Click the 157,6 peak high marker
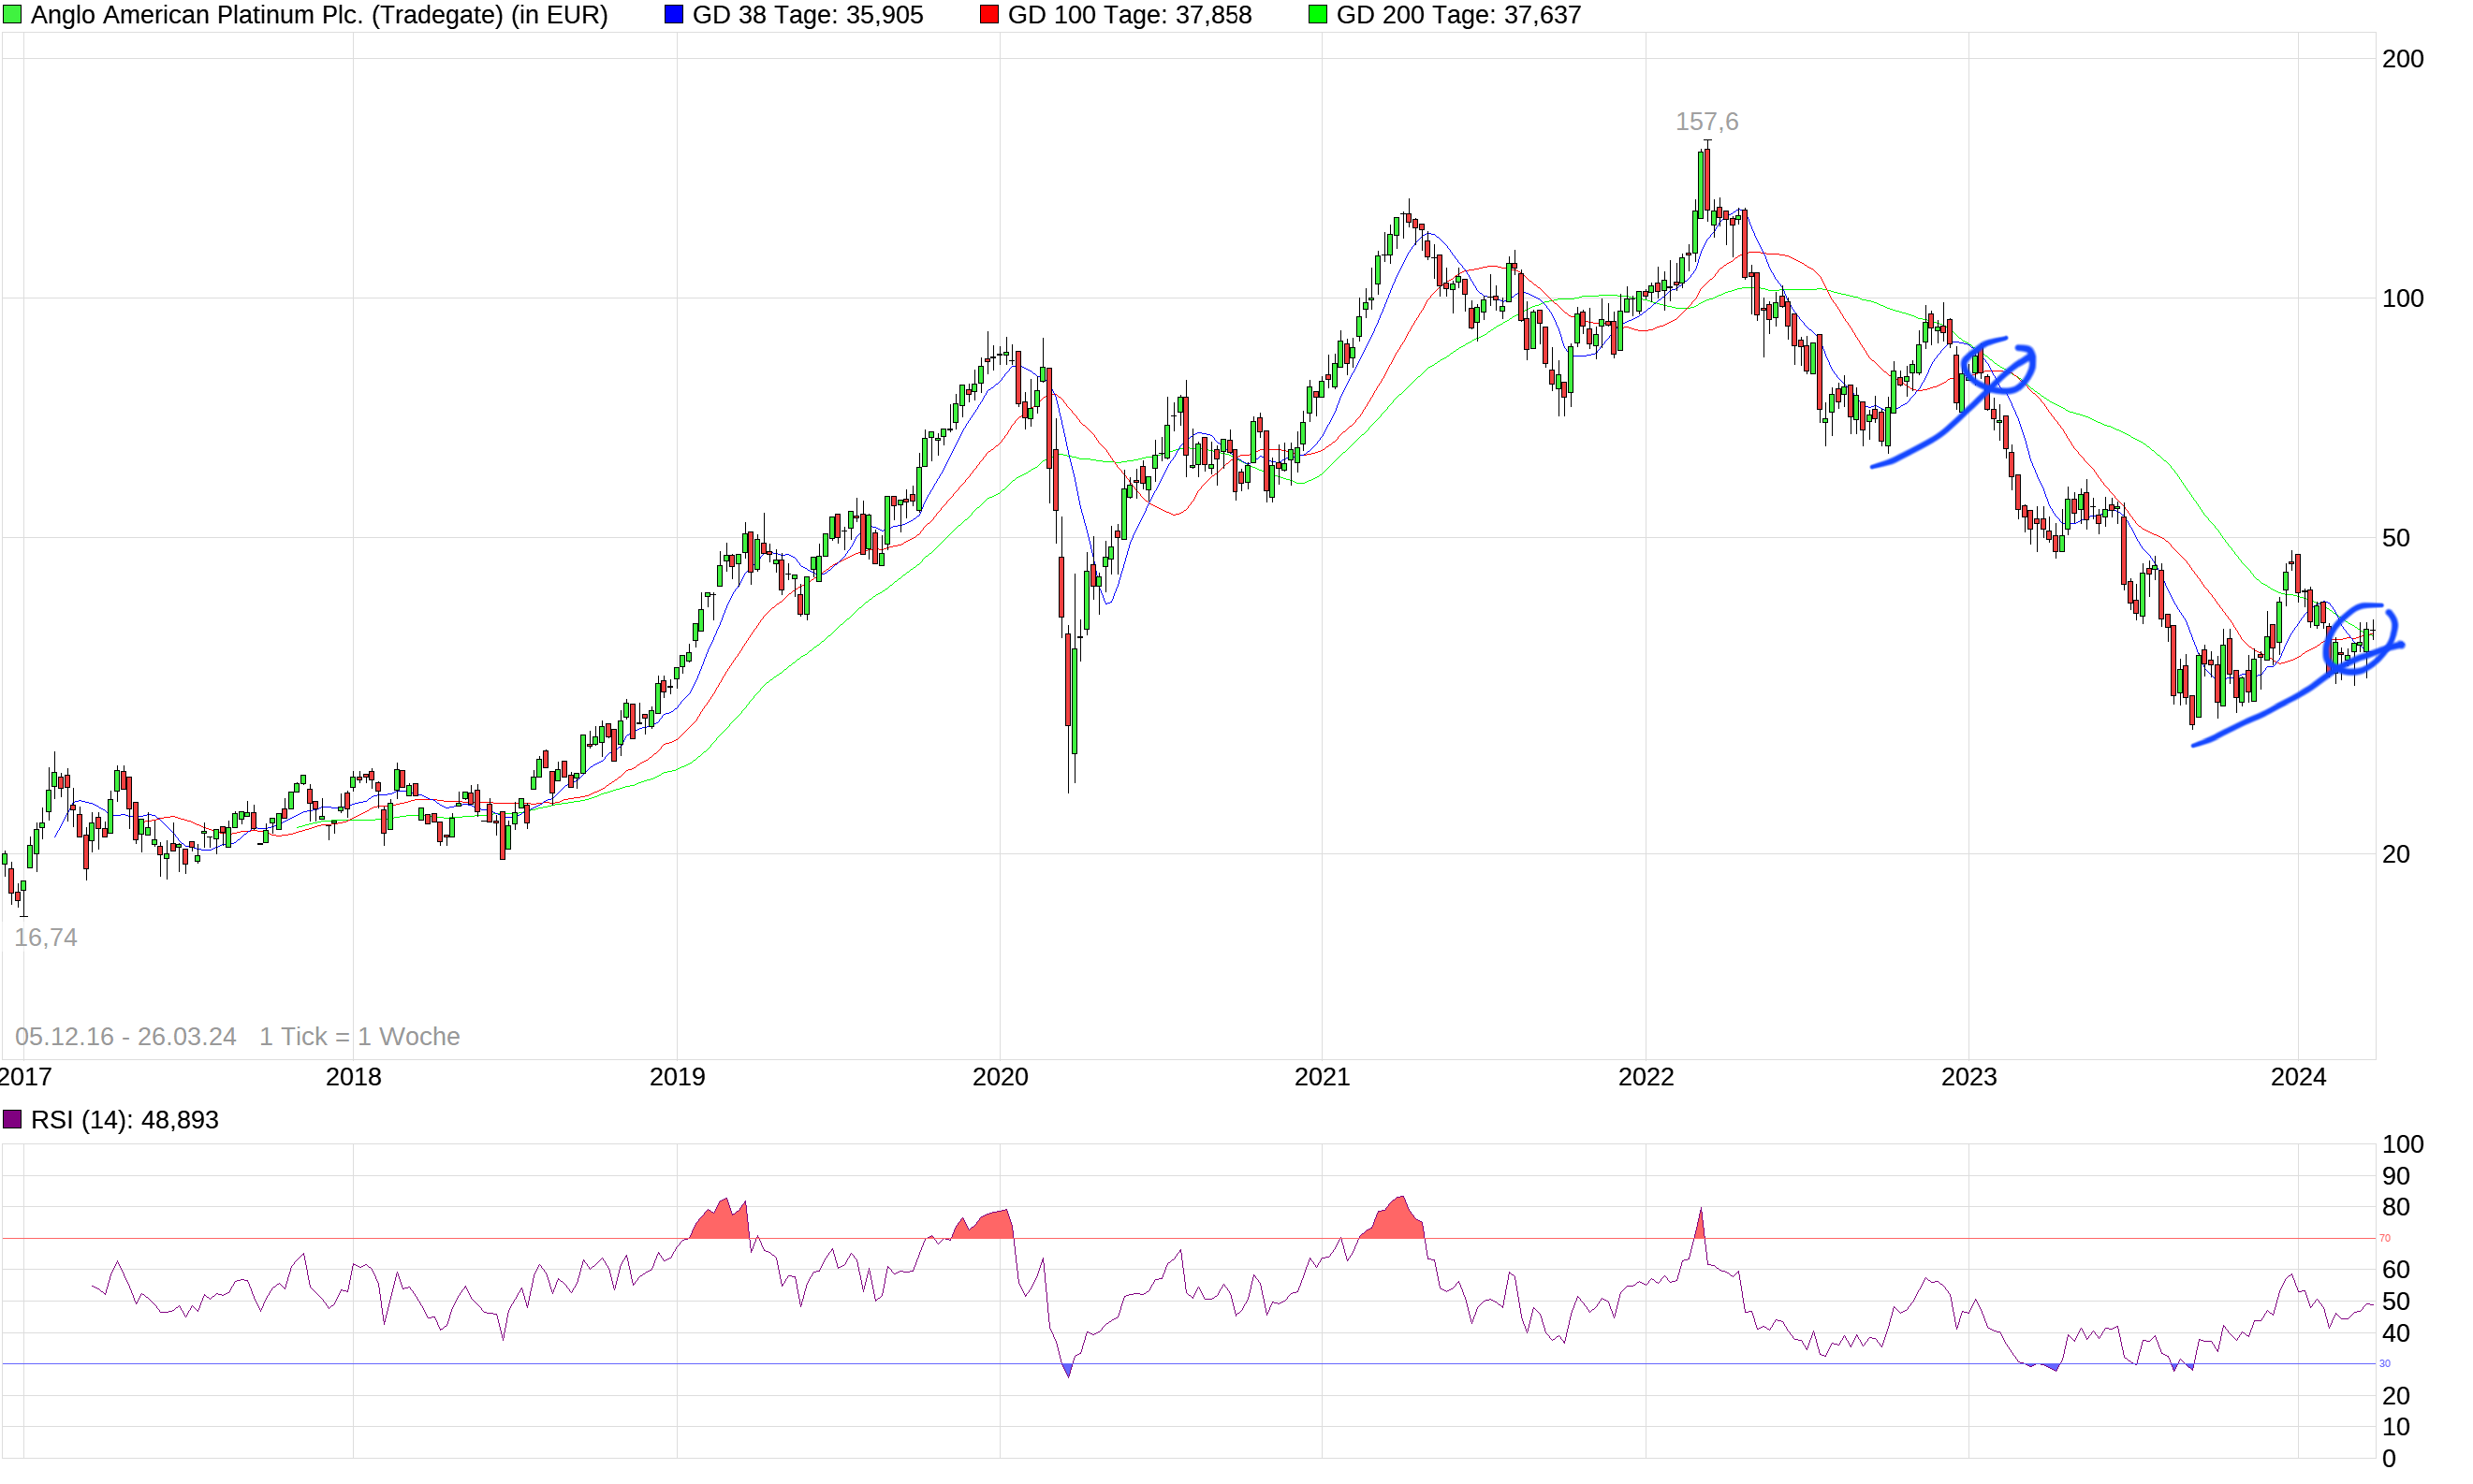The height and width of the screenshot is (1484, 2473). [1707, 121]
